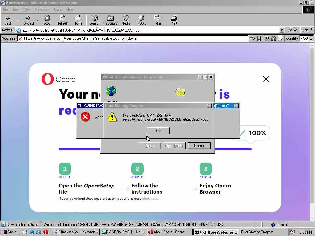This screenshot has width=315, height=236.
Task: Open the Favorites pane toolbar icon
Action: [x=110, y=20]
